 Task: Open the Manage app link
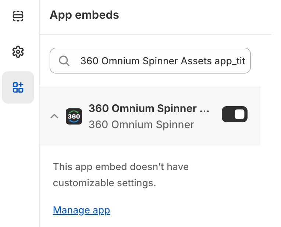pyautogui.click(x=81, y=210)
